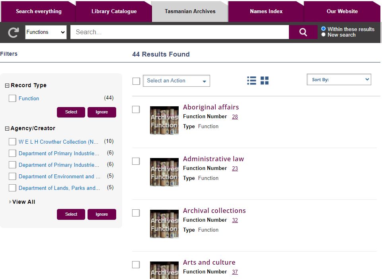Screen dimensions: 382x279
Task: Open the Administrative law thumbnail image
Action: (x=164, y=172)
